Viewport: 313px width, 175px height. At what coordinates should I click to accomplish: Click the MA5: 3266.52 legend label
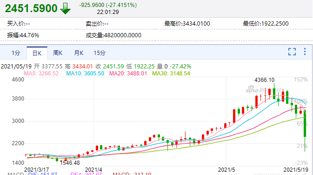point(41,74)
